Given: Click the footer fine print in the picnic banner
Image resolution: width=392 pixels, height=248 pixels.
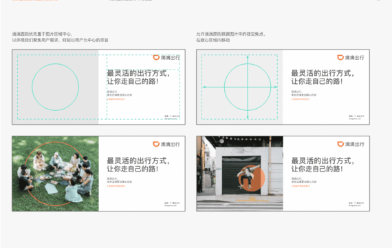Looking at the screenshot, I should click(172, 204).
